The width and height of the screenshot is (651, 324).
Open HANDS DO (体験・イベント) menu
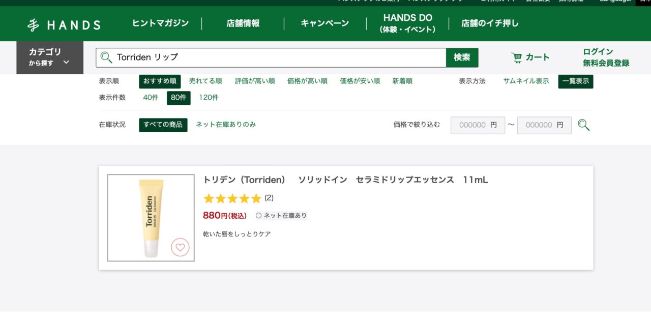point(408,23)
